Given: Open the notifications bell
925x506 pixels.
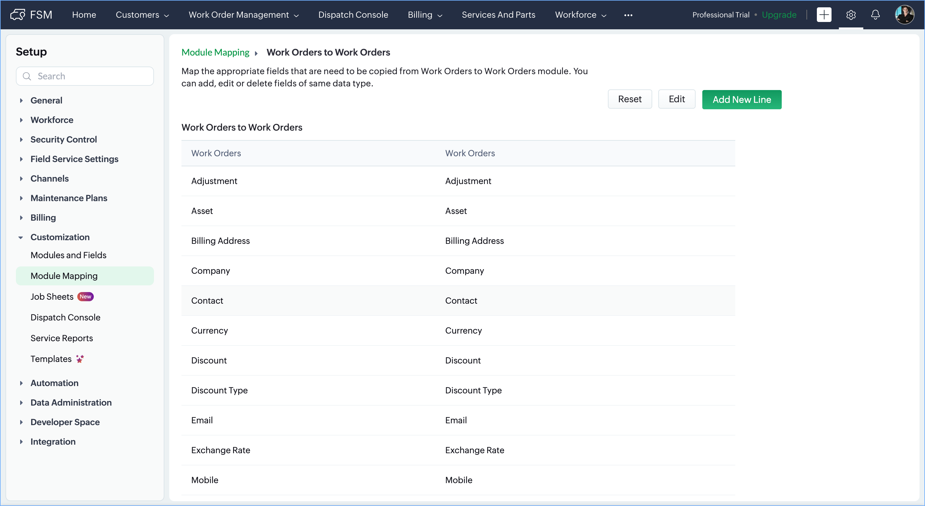Looking at the screenshot, I should (x=875, y=15).
